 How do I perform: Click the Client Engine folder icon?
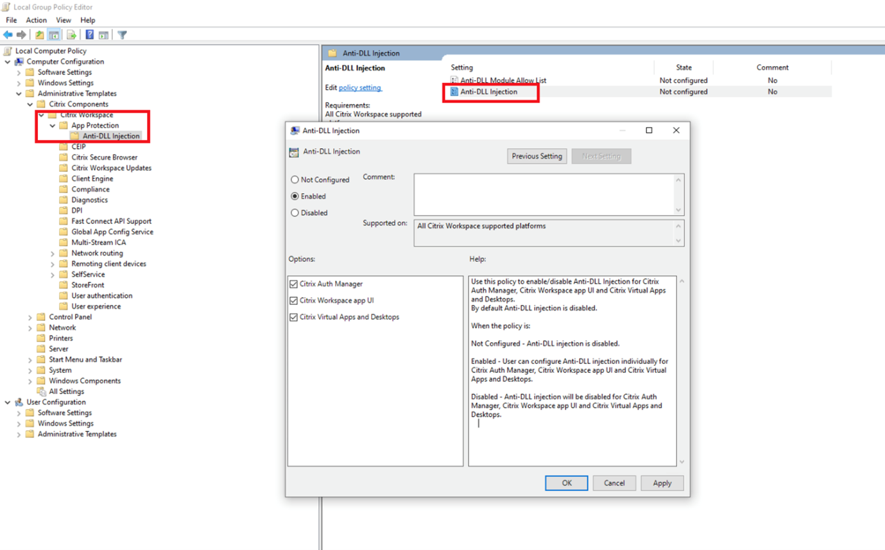64,178
